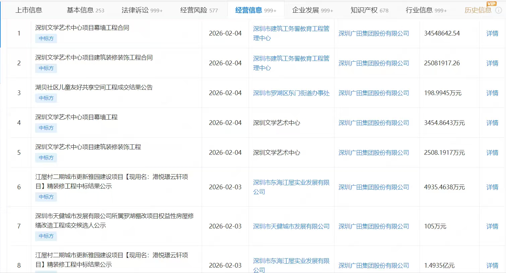Click the 中标方 tag in row 4
This screenshot has width=506, height=273.
46,128
